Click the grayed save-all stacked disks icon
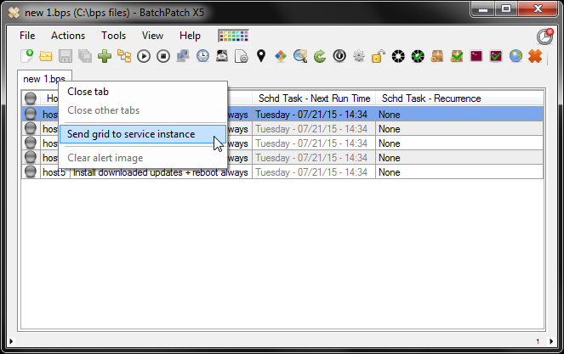The image size is (564, 354). (x=85, y=56)
